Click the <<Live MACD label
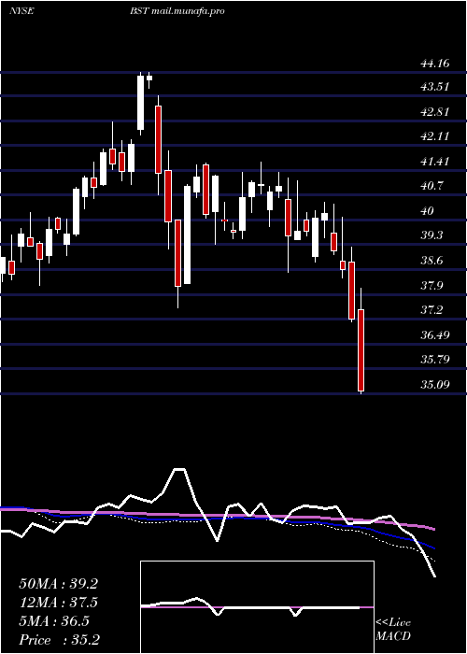Screen dimensions: 467x654 point(393,630)
